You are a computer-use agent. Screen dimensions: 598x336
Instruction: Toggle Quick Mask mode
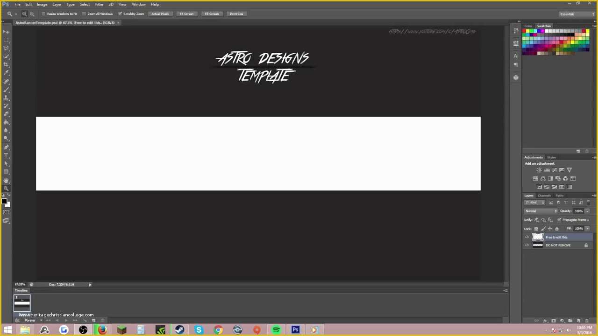[x=6, y=212]
